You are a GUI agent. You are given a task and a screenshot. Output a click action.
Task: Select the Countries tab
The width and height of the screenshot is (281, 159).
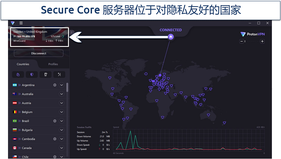point(23,64)
